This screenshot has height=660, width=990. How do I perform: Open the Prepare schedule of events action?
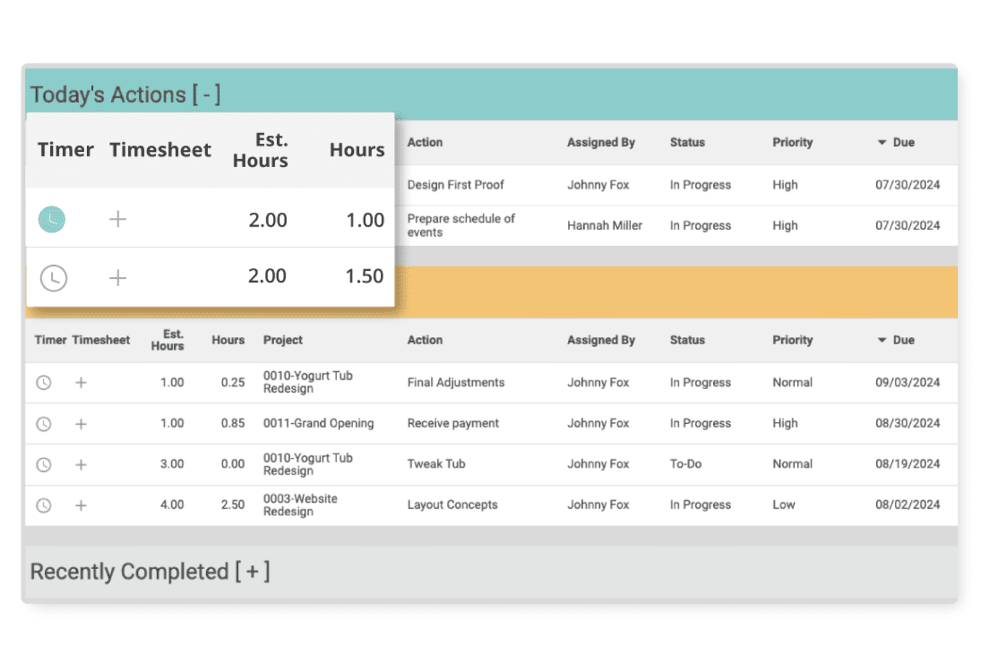coord(462,225)
